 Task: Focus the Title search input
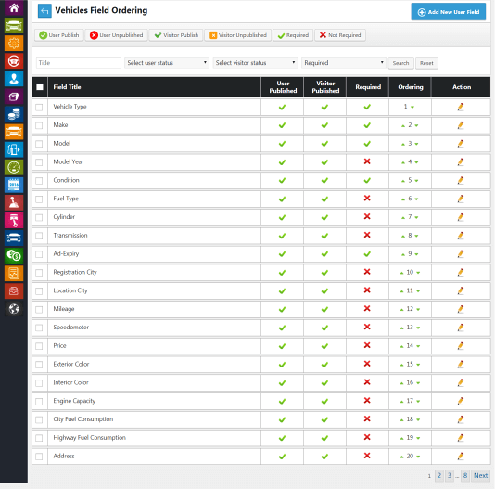[x=79, y=62]
